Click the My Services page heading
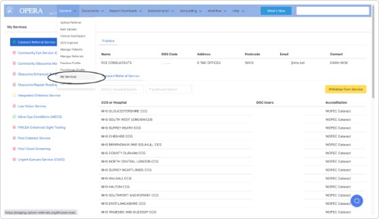379x219 pixels. coord(17,27)
